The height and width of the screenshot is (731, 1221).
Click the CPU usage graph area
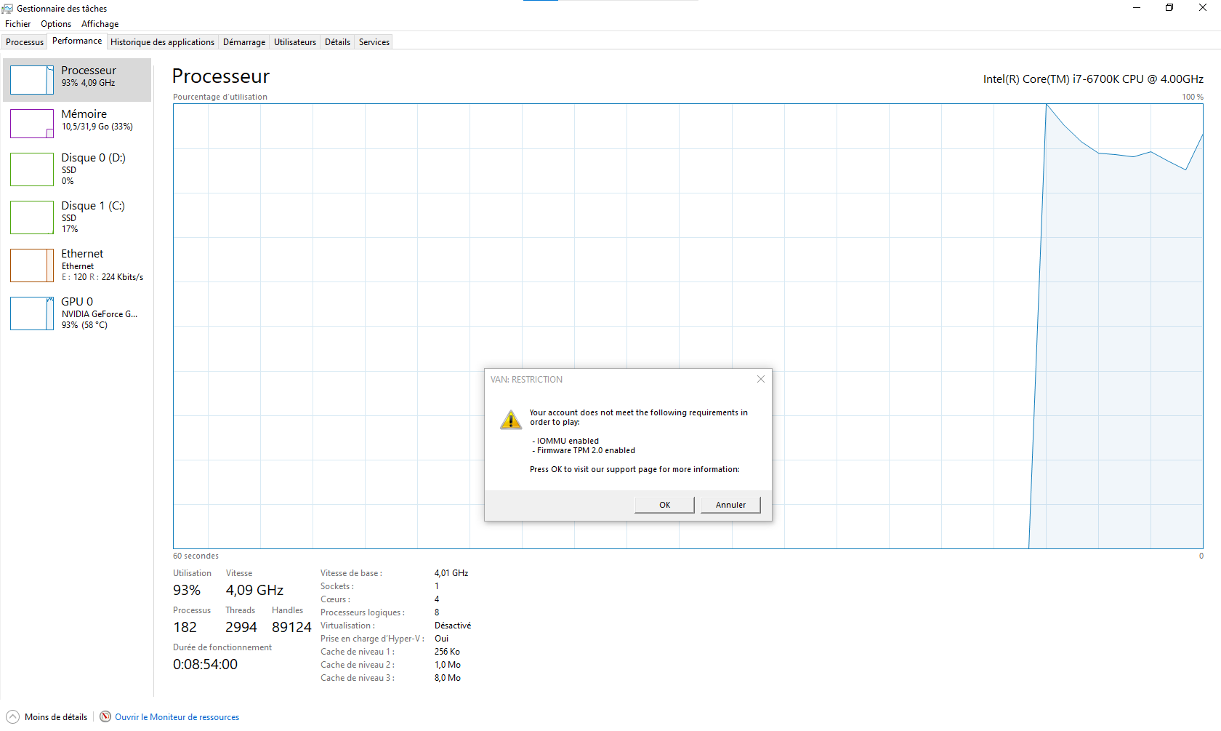pyautogui.click(x=688, y=326)
